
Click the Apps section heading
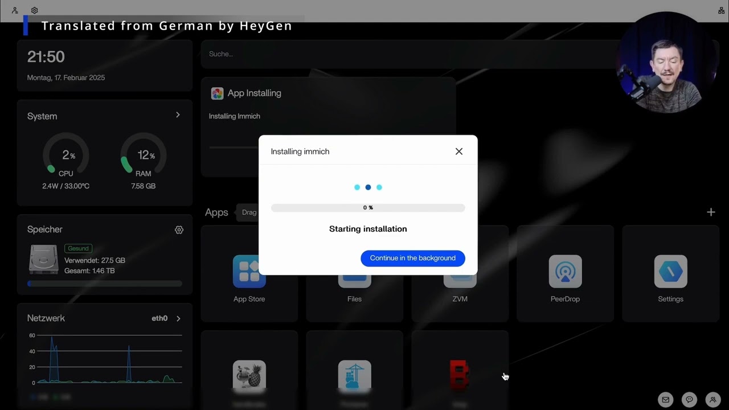(216, 212)
